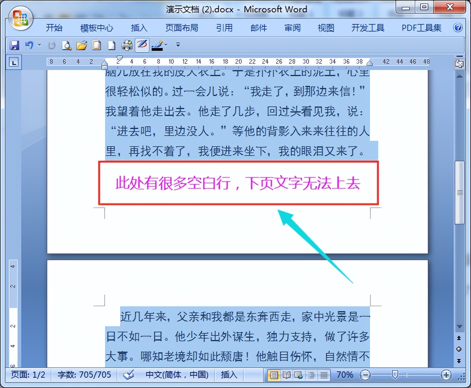Click the vertical scrollbar down arrow
This screenshot has width=471, height=388.
(460, 327)
